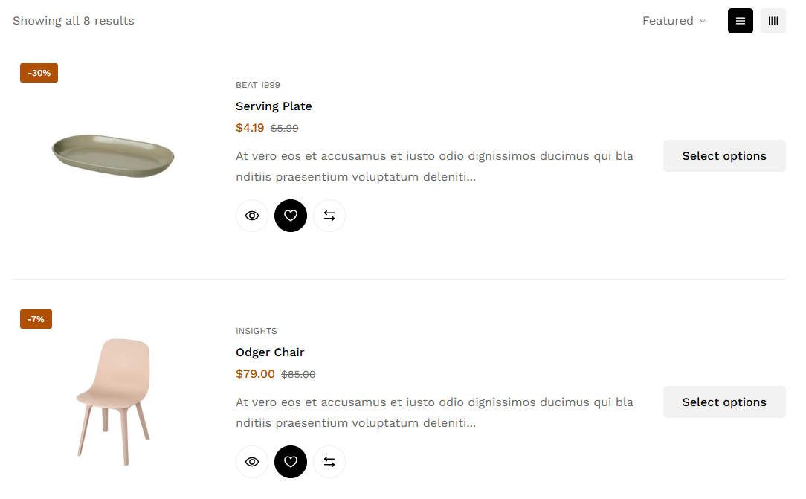Image resolution: width=806 pixels, height=499 pixels.
Task: Click the Serving Plate product image
Action: tap(113, 155)
